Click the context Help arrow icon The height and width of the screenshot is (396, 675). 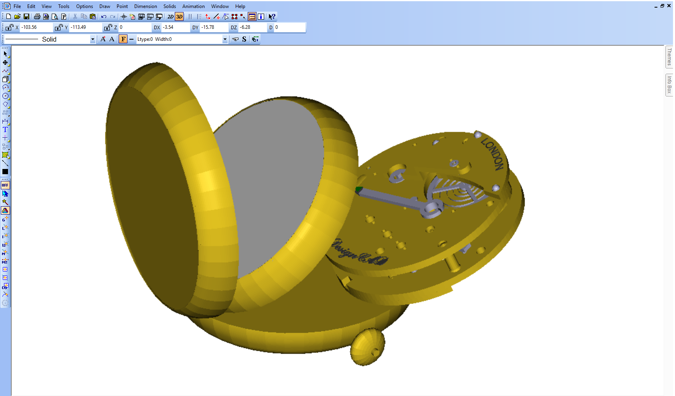(272, 16)
